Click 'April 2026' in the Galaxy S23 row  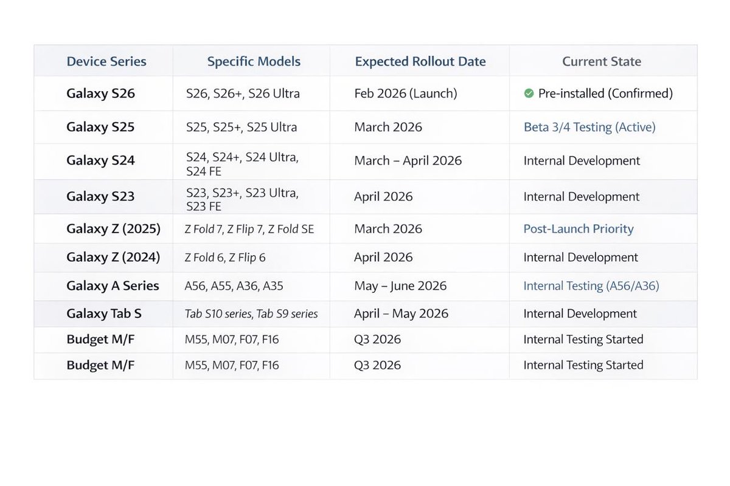(383, 197)
